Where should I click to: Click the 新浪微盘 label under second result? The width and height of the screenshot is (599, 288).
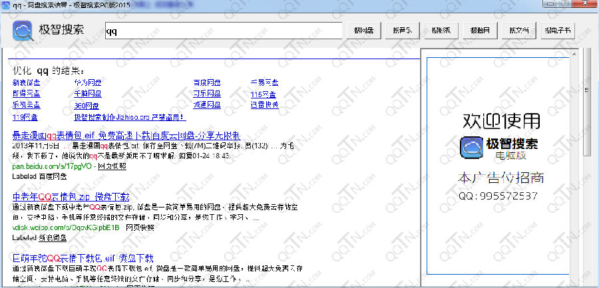pyautogui.click(x=53, y=237)
